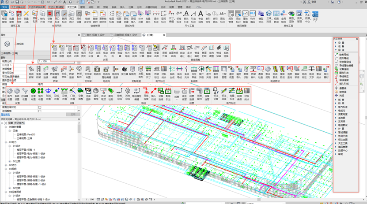Click 设备连线 item in side palette
Screen dimensions: 367x204
click(344, 69)
